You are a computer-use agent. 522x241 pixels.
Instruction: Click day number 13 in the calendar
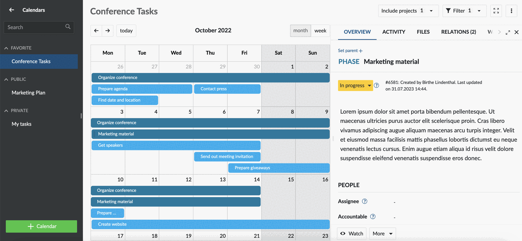tap(223, 180)
